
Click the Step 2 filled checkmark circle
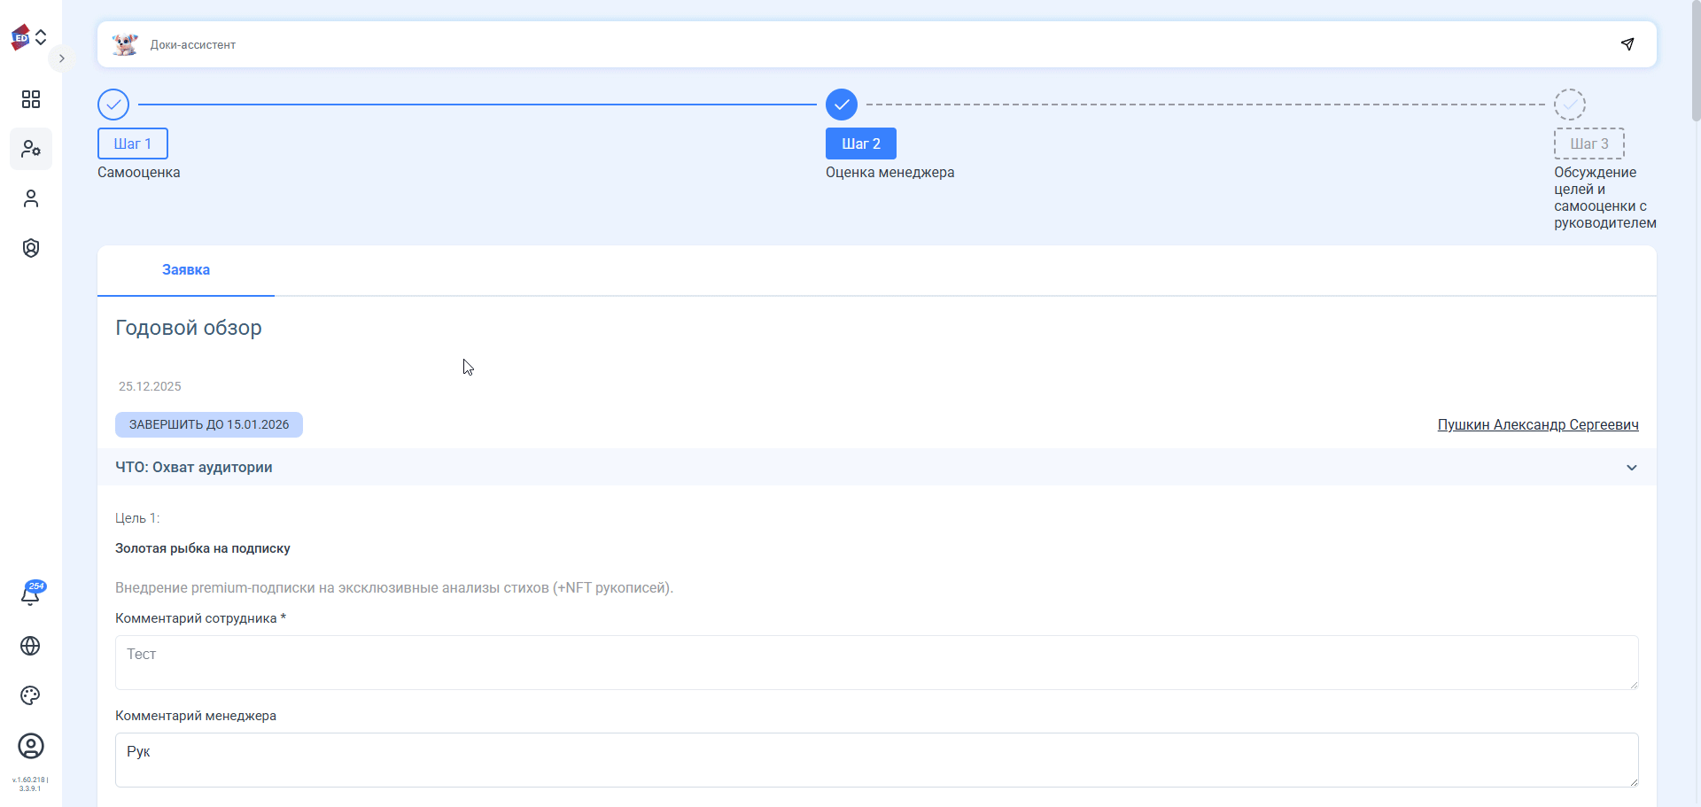tap(842, 105)
